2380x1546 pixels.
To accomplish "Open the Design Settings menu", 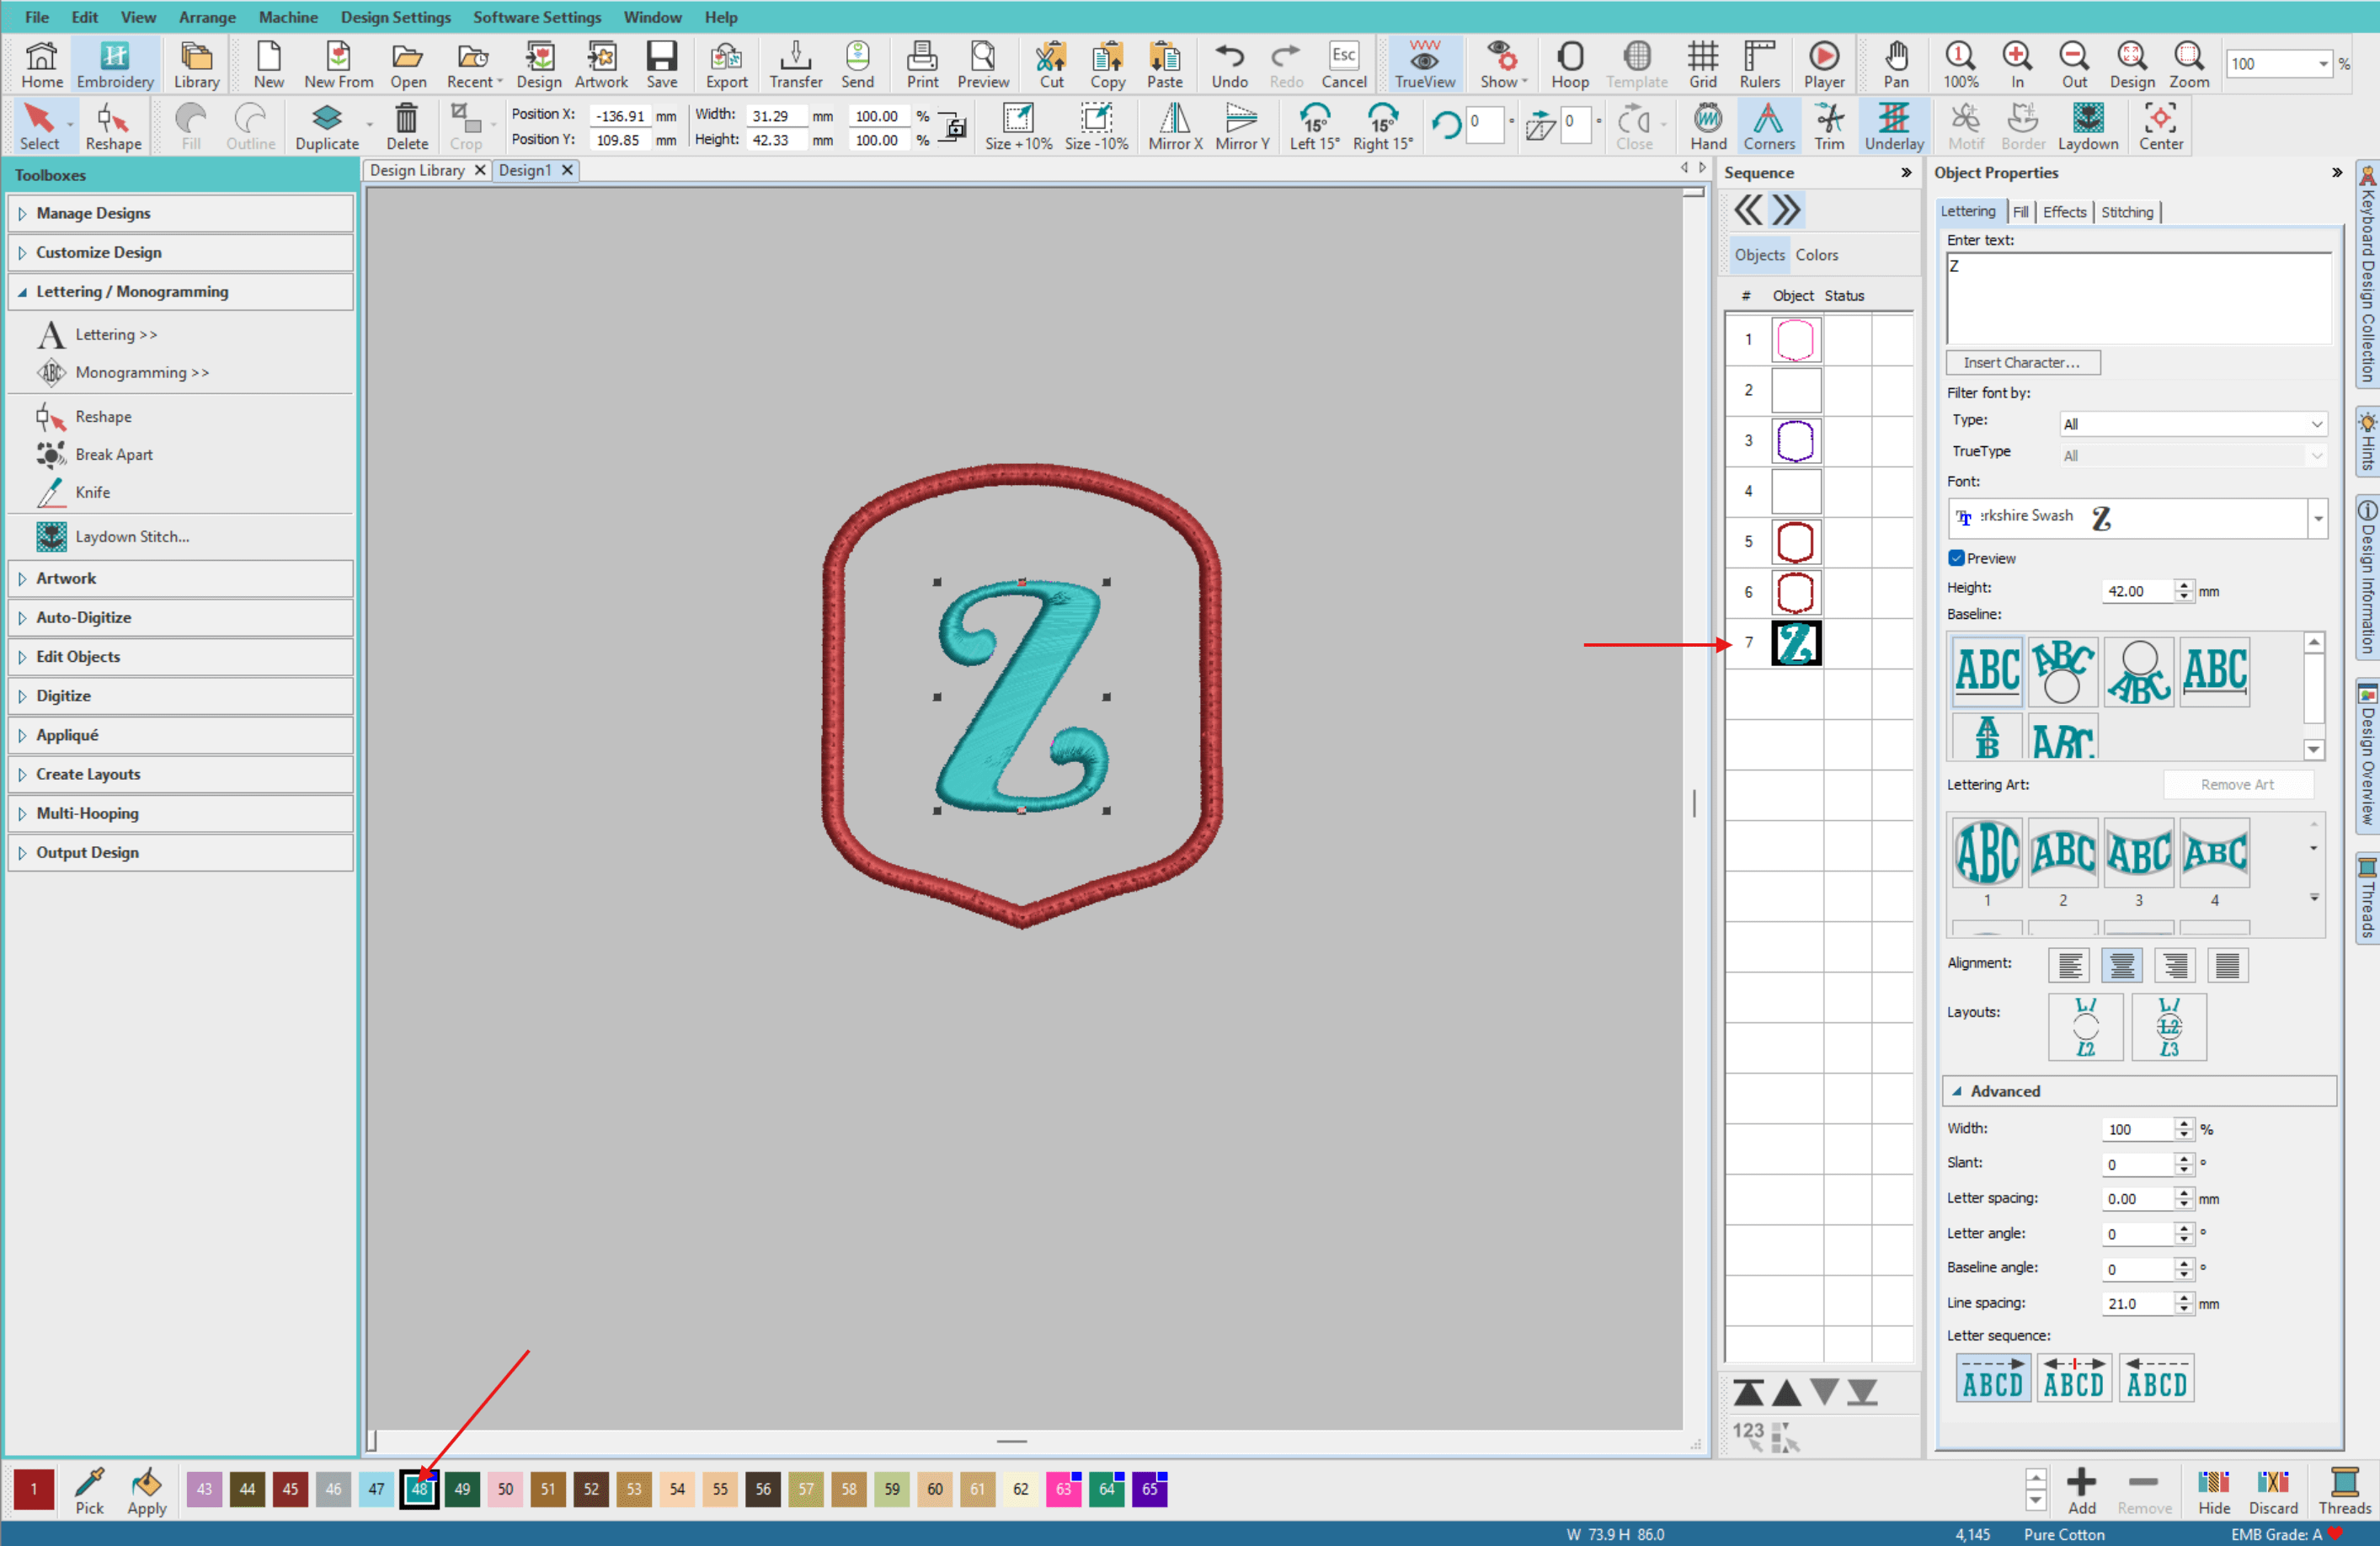I will (x=396, y=17).
